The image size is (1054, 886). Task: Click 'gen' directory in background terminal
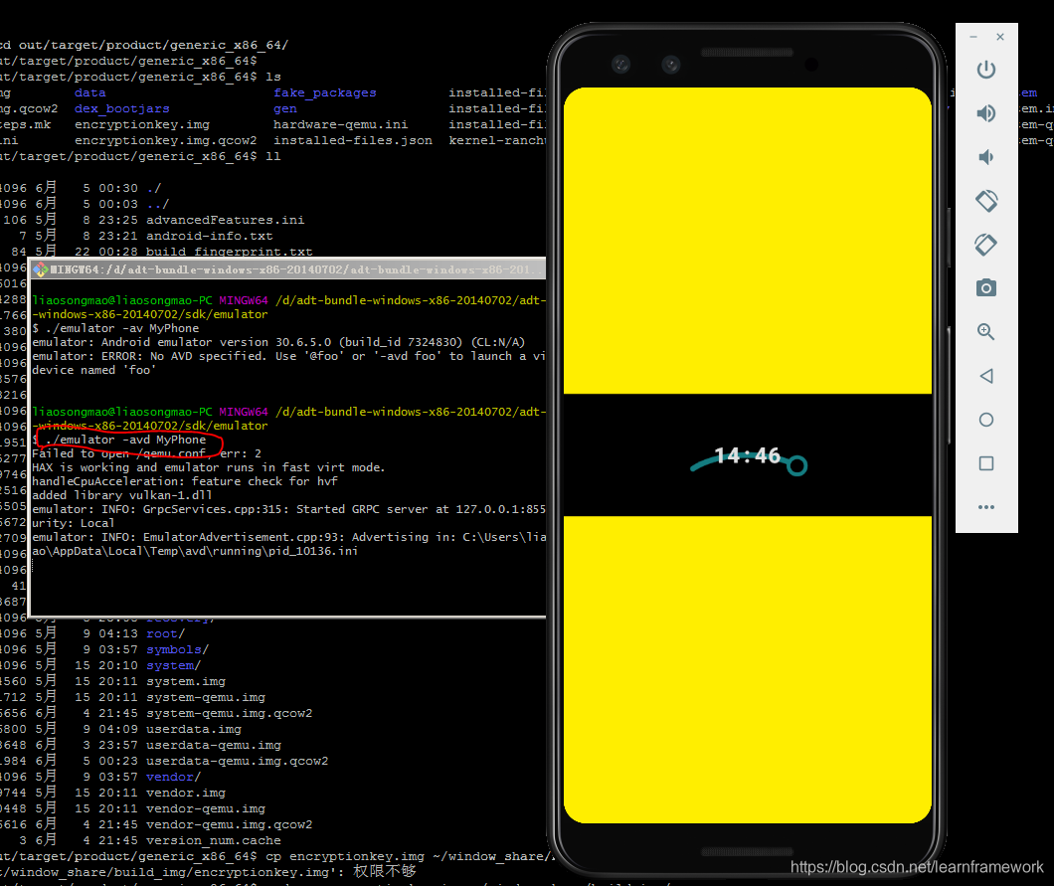285,109
